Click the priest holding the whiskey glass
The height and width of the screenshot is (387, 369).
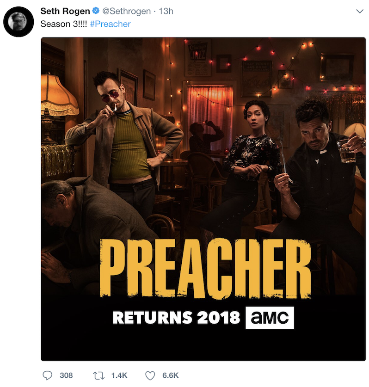[321, 173]
